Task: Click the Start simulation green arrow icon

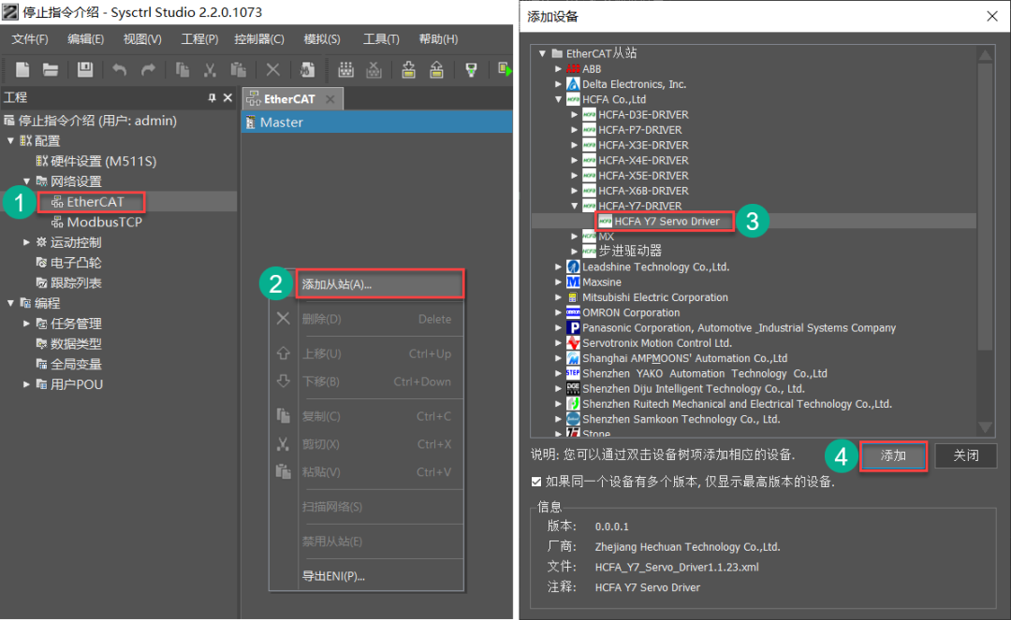Action: pyautogui.click(x=505, y=69)
